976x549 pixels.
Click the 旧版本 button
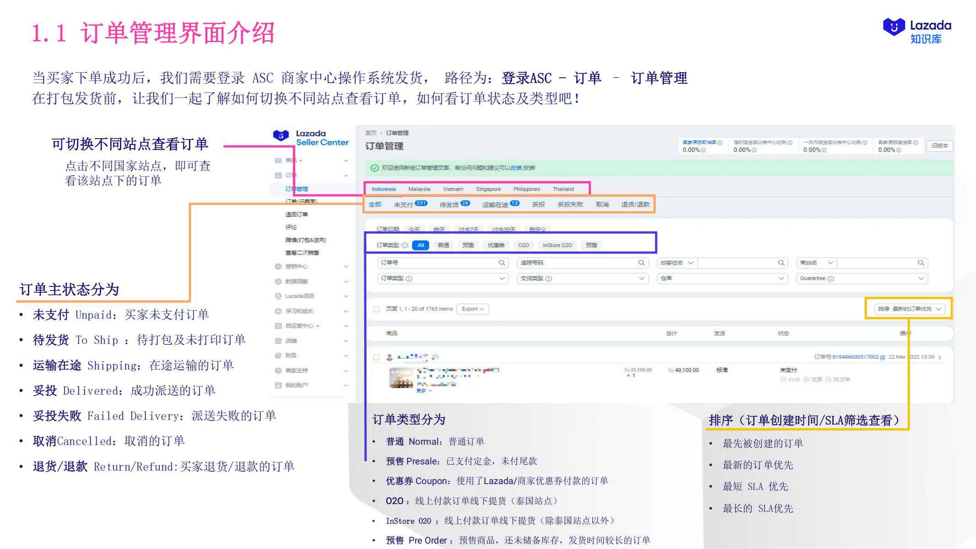coord(939,145)
